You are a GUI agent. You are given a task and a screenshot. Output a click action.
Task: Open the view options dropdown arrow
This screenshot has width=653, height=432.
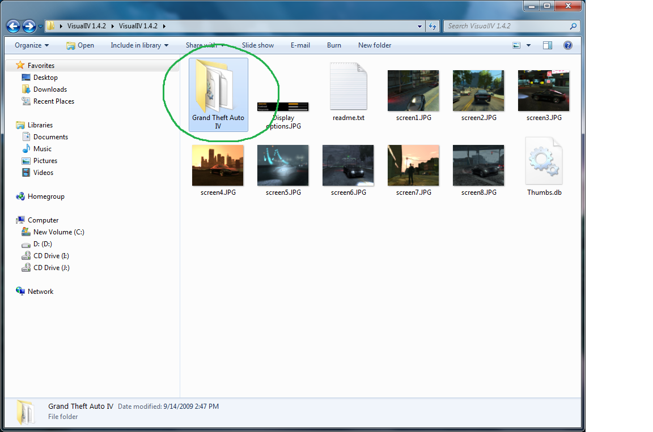point(528,45)
